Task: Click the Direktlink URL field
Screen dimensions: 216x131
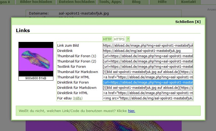Action: tap(148, 51)
